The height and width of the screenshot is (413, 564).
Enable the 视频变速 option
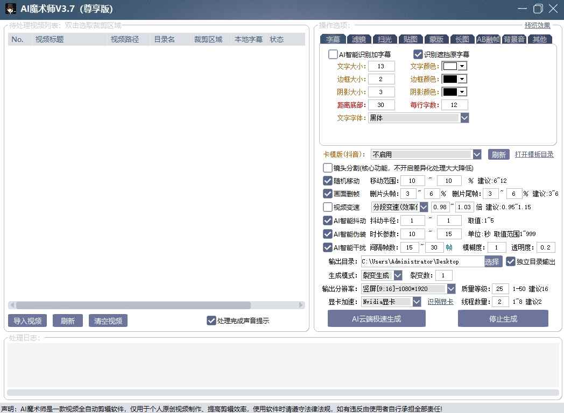click(x=327, y=206)
